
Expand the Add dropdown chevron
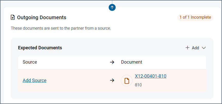point(204,48)
